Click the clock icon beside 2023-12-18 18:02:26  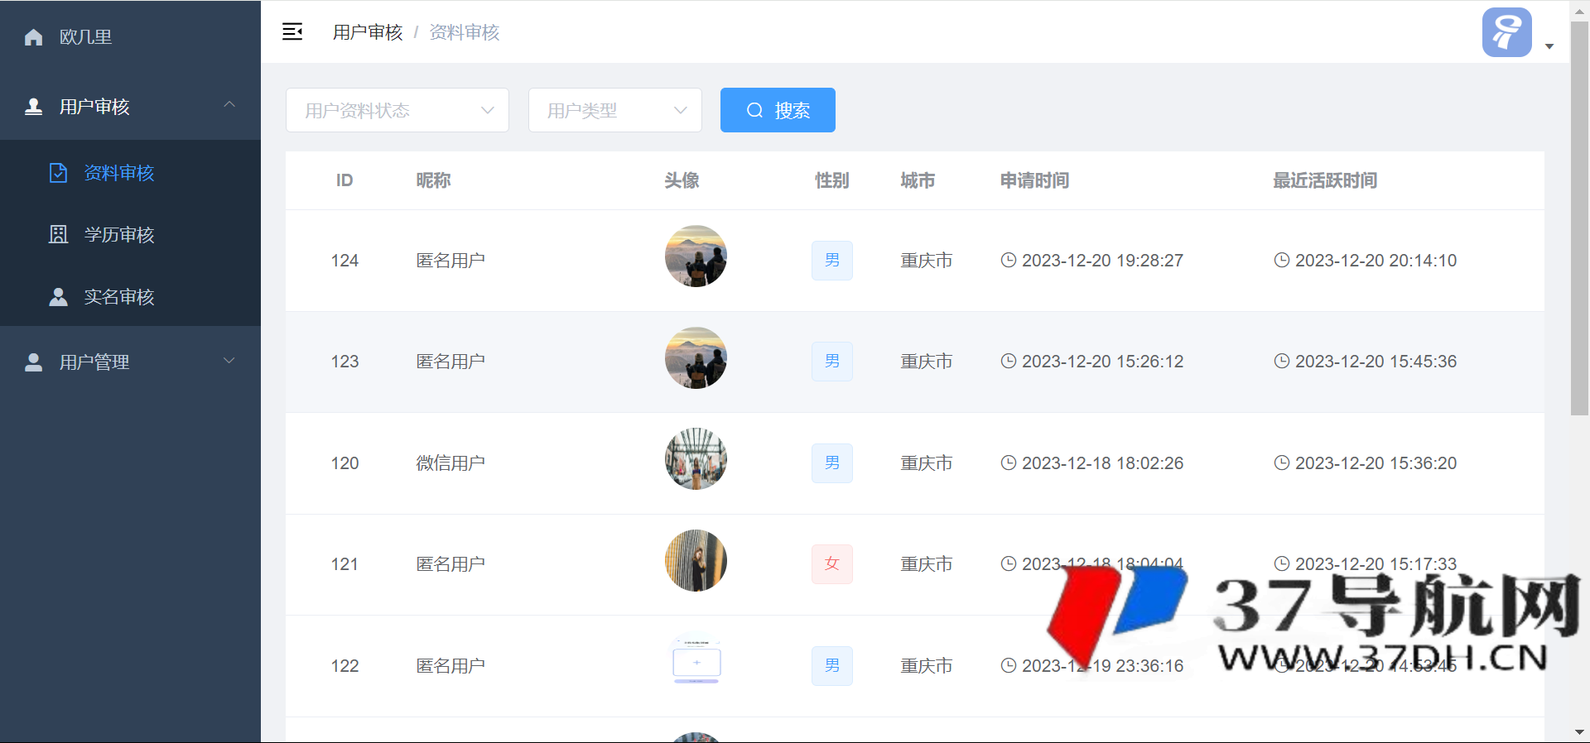click(1009, 463)
